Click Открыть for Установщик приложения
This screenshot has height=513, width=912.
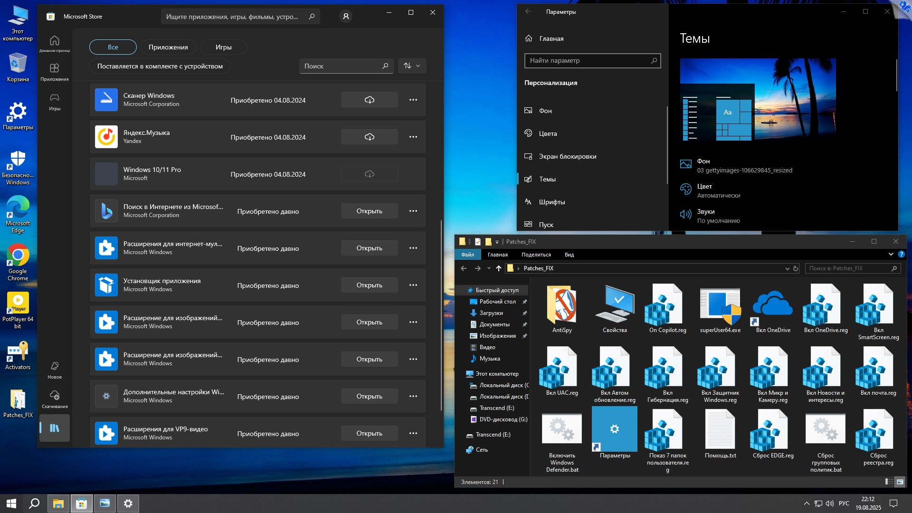pos(369,285)
